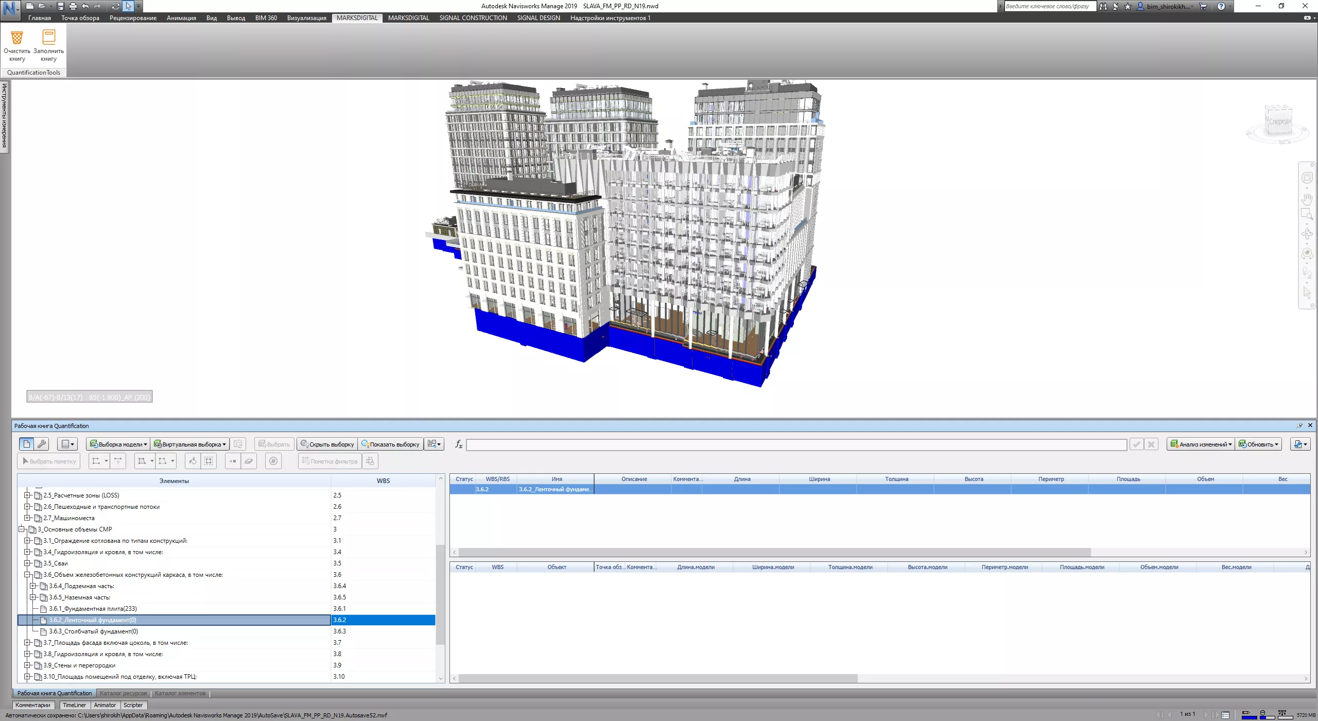Open the TimeLiner panel tab
The image size is (1318, 721).
click(x=74, y=705)
